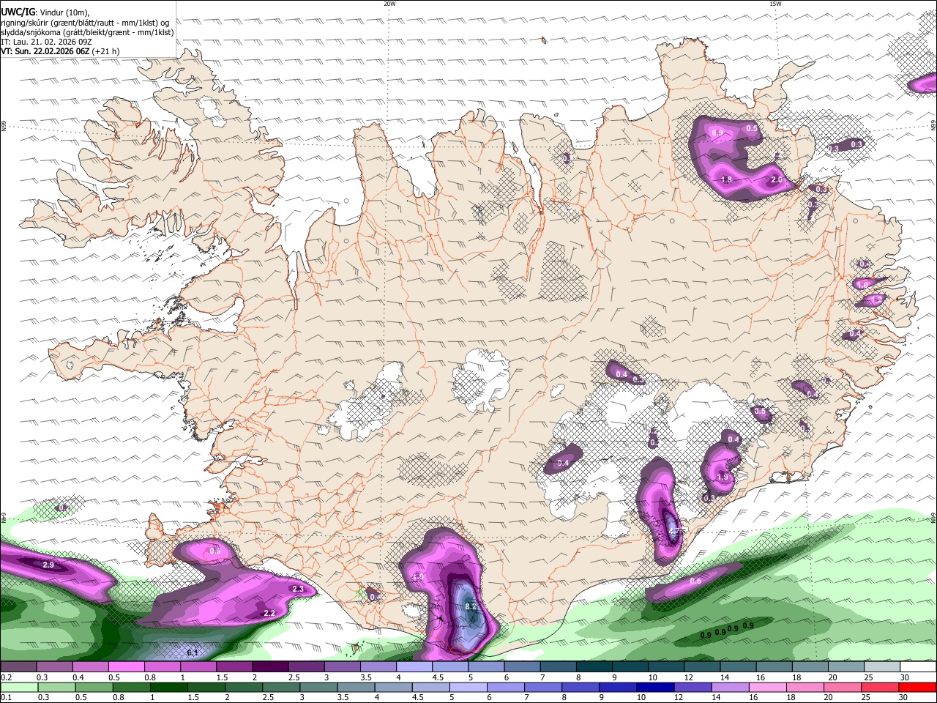Click the 'slydda/snjókoma' legend description line
Screen dimensions: 937x703
[x=87, y=32]
